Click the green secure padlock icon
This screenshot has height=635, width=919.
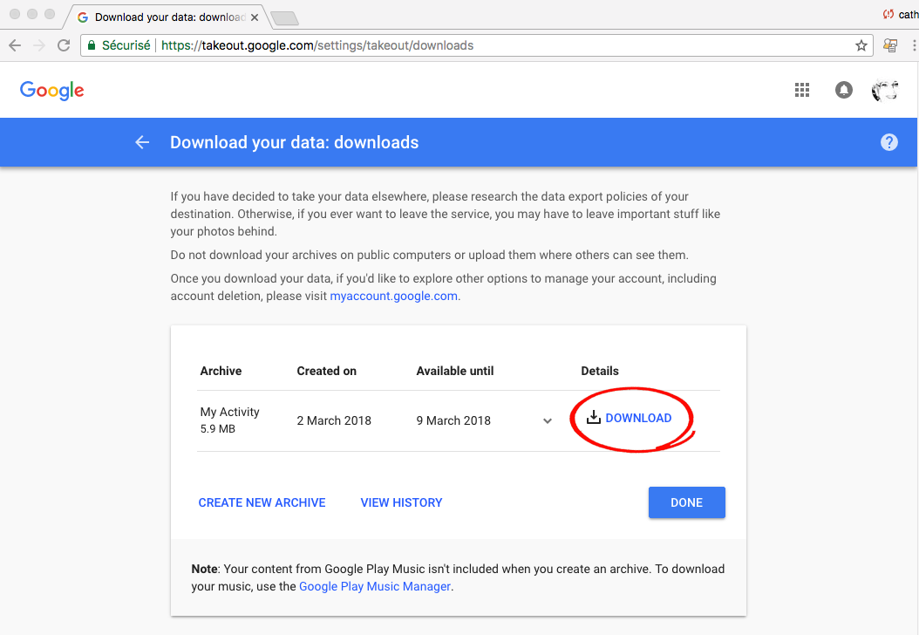coord(91,45)
